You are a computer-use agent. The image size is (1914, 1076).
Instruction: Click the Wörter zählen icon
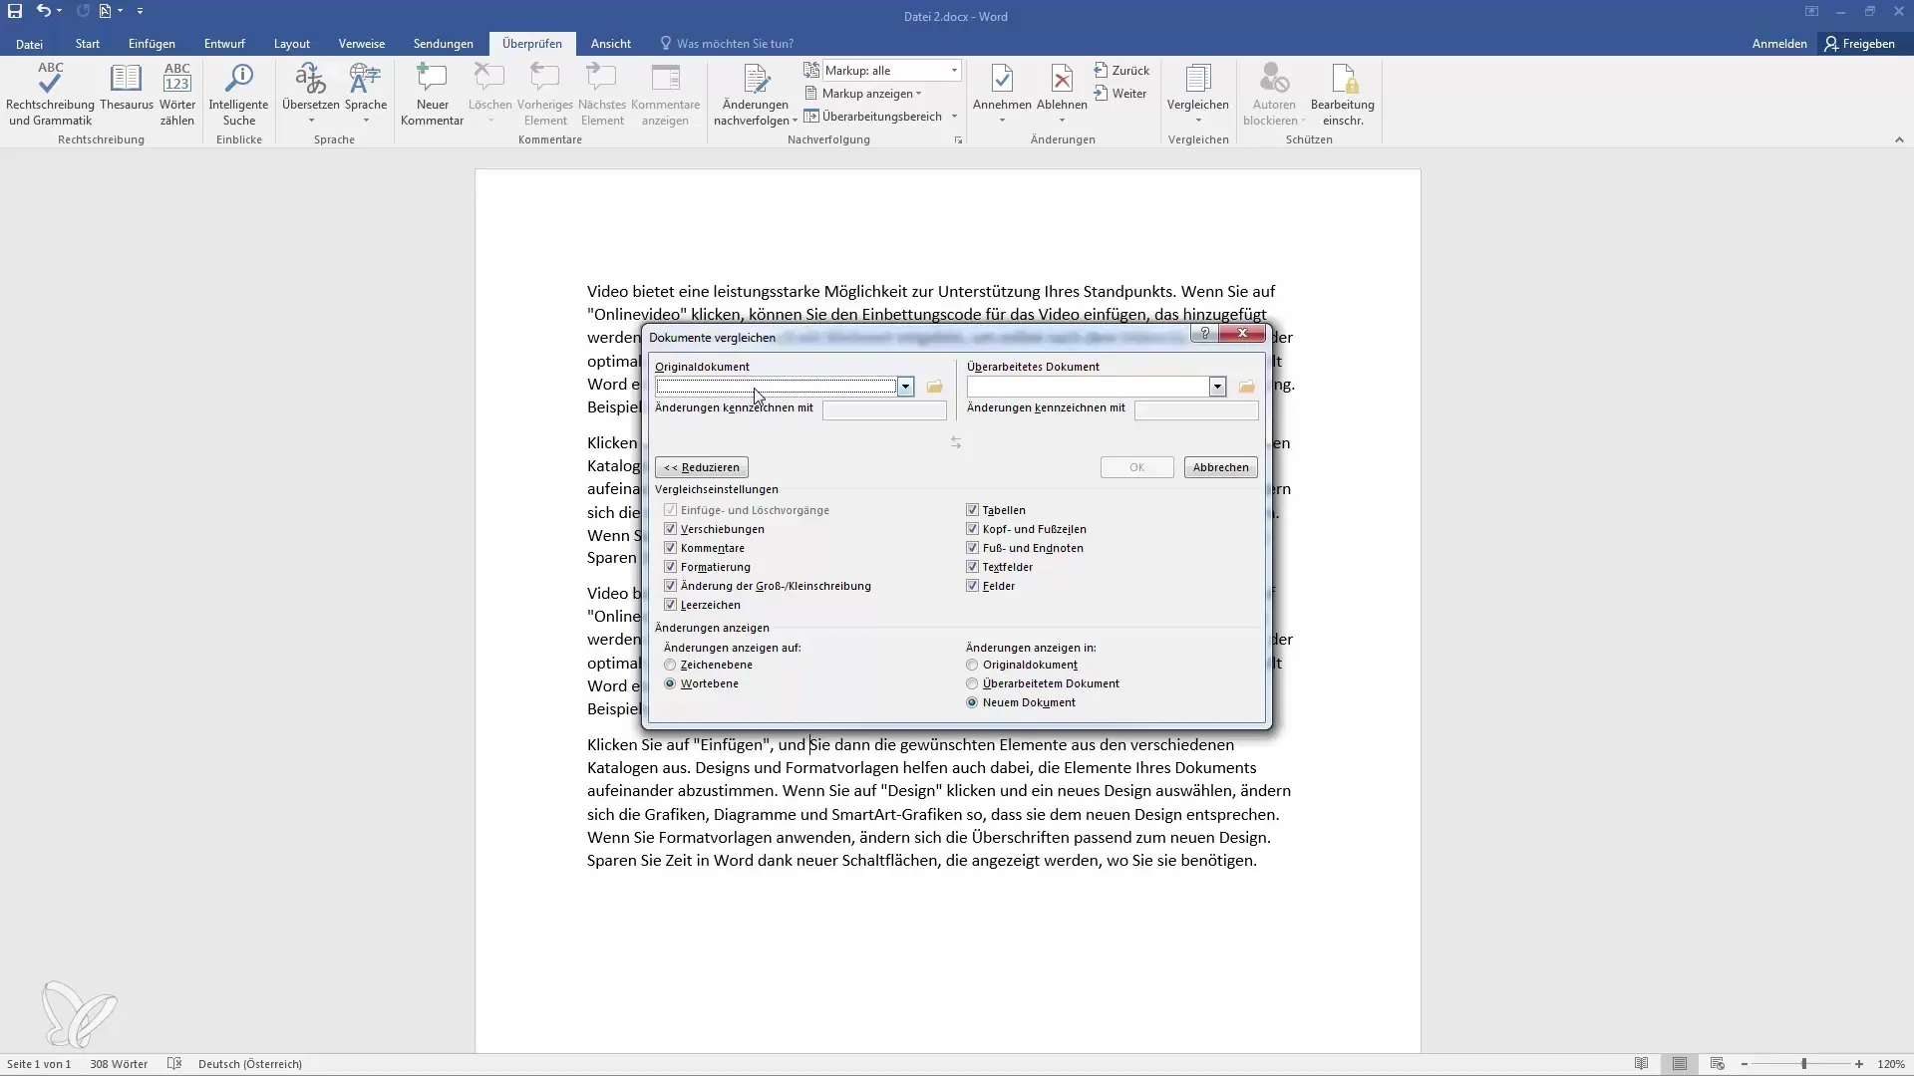pyautogui.click(x=176, y=92)
